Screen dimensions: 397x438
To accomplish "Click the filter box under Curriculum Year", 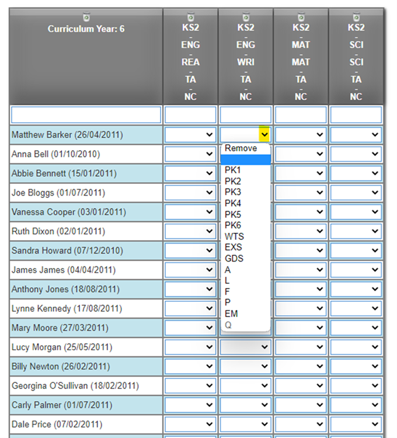I will pyautogui.click(x=86, y=114).
